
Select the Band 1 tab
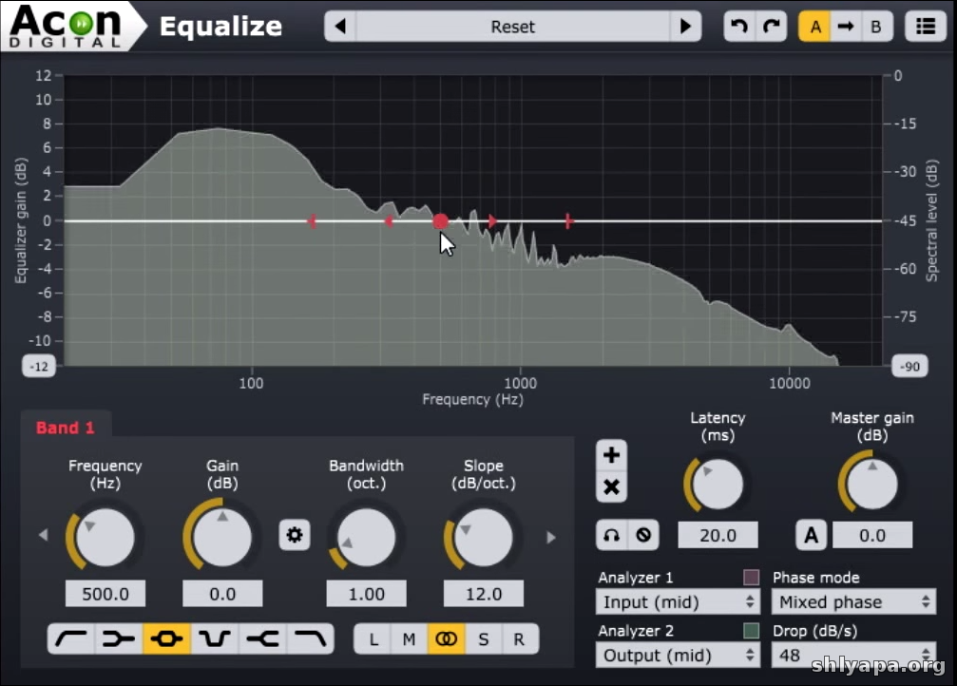tap(66, 428)
